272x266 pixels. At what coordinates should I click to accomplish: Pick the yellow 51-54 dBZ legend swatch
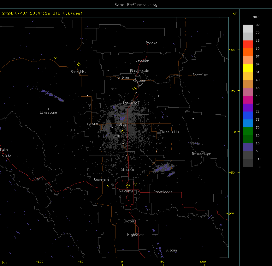[248, 68]
